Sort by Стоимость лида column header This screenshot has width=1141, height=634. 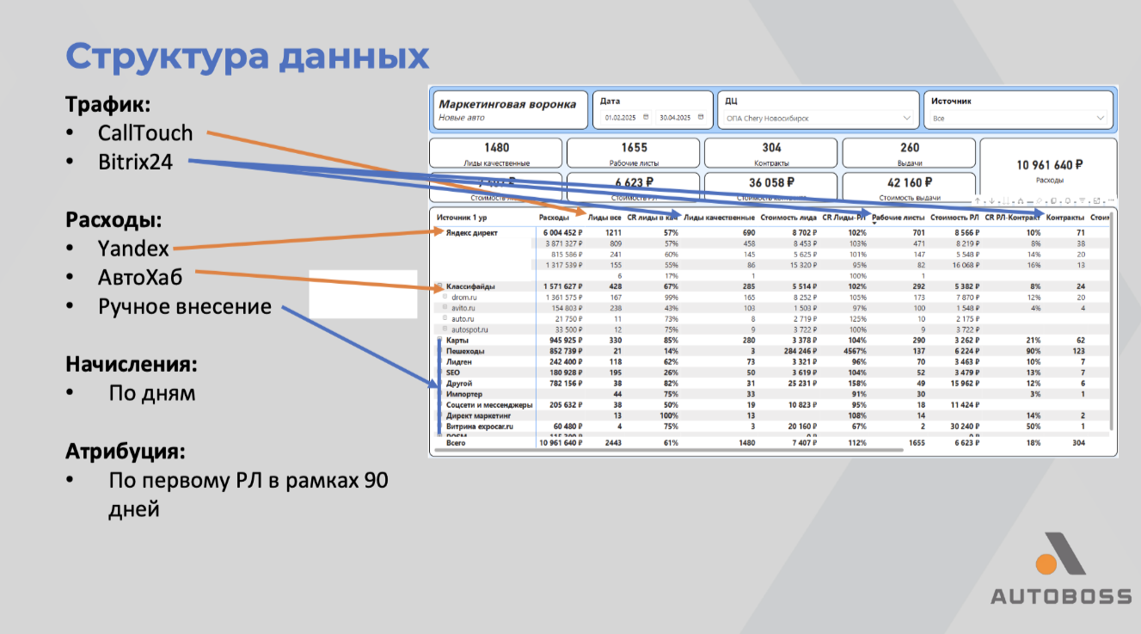point(788,218)
